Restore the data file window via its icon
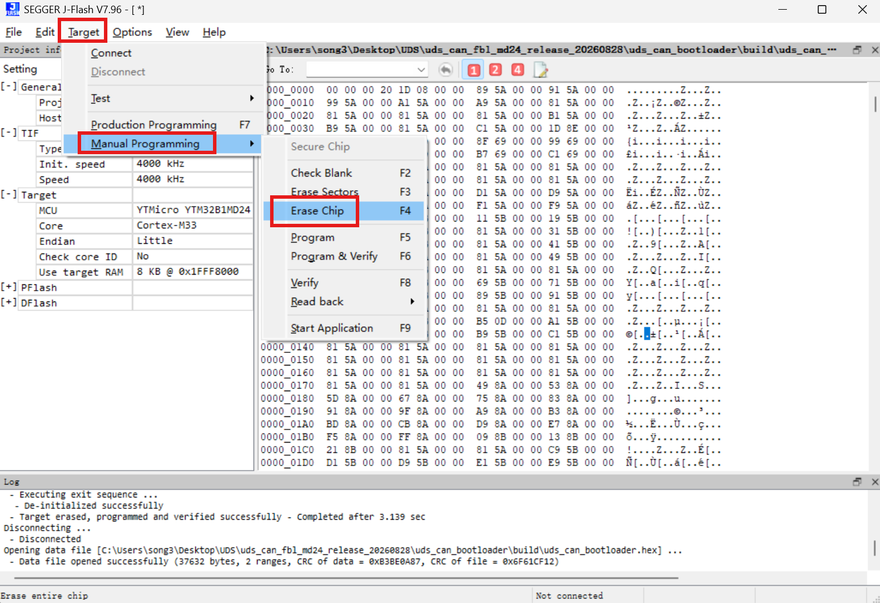 pyautogui.click(x=857, y=50)
